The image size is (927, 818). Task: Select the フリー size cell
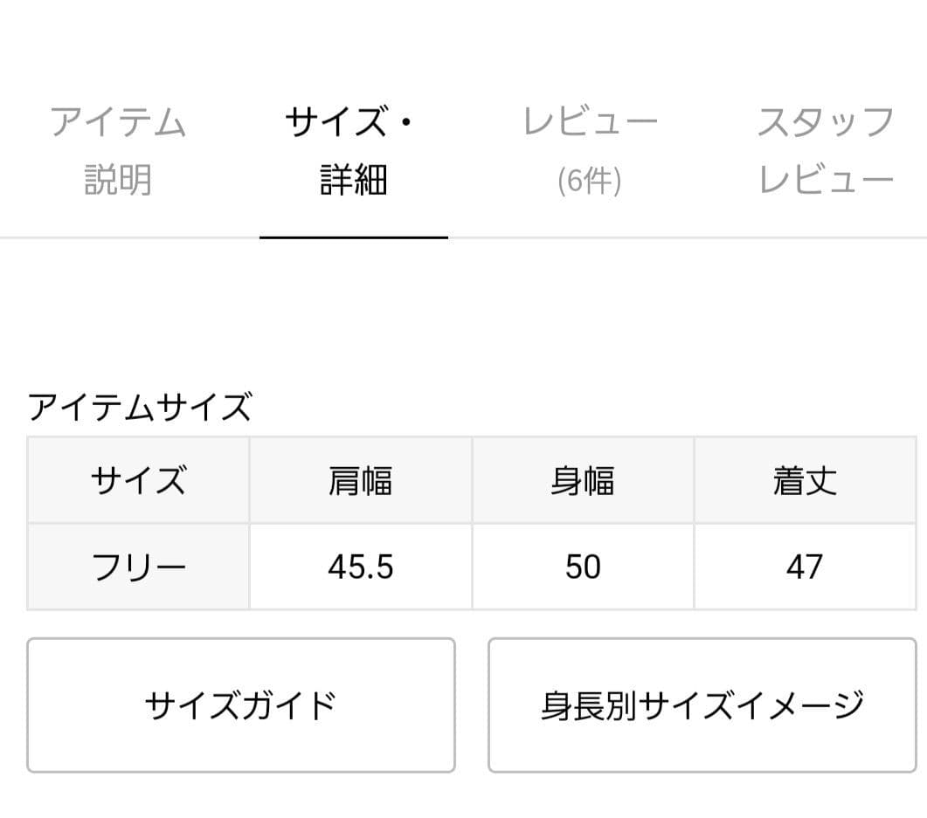click(137, 566)
